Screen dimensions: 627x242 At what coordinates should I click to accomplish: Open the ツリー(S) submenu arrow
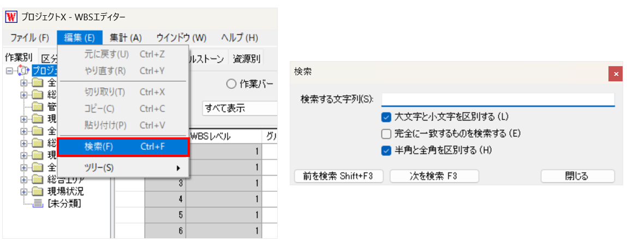point(178,168)
